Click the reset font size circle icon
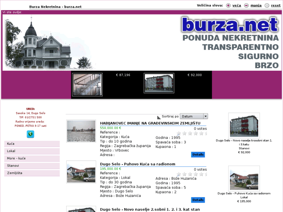283x212 pixels. click(267, 5)
